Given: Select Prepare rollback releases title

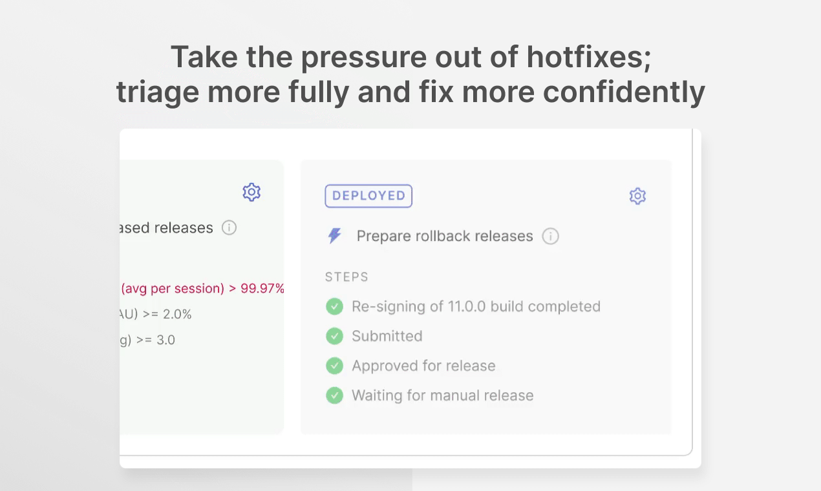Looking at the screenshot, I should click(x=445, y=236).
